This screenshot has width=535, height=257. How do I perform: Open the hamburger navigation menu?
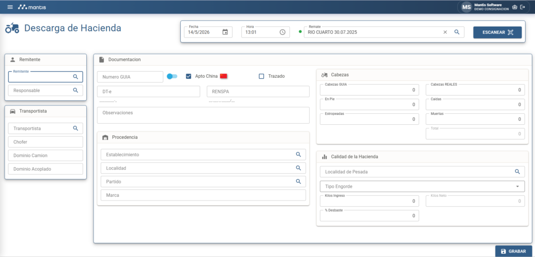click(x=10, y=7)
